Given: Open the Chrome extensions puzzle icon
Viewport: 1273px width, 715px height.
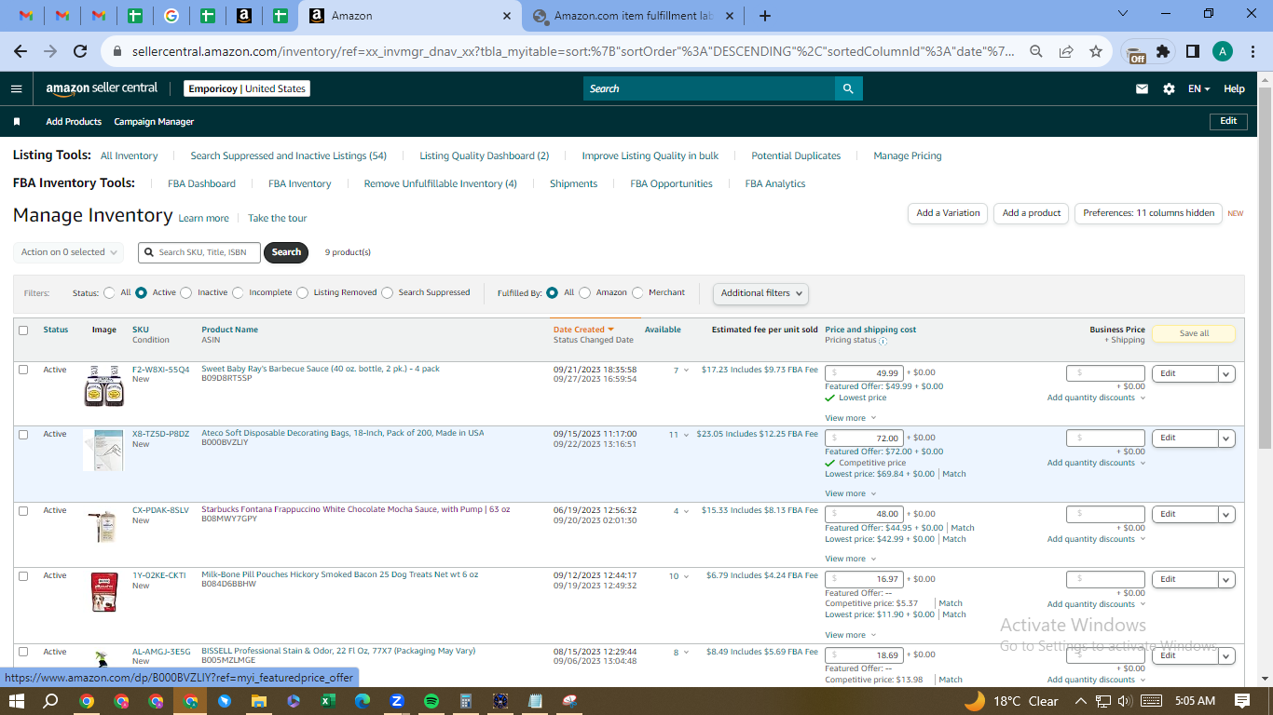Looking at the screenshot, I should (1163, 51).
